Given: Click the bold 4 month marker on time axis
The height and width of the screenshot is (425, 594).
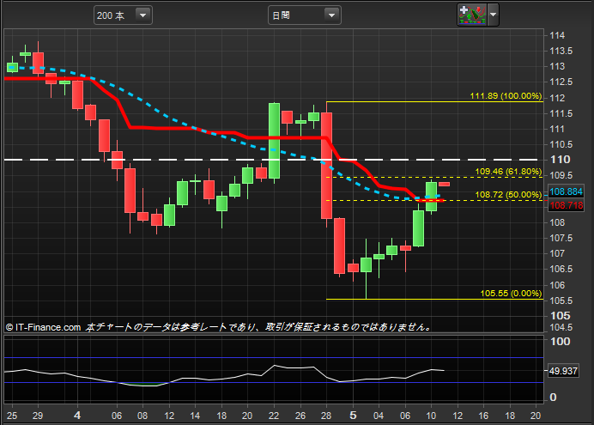Looking at the screenshot, I should (77, 416).
